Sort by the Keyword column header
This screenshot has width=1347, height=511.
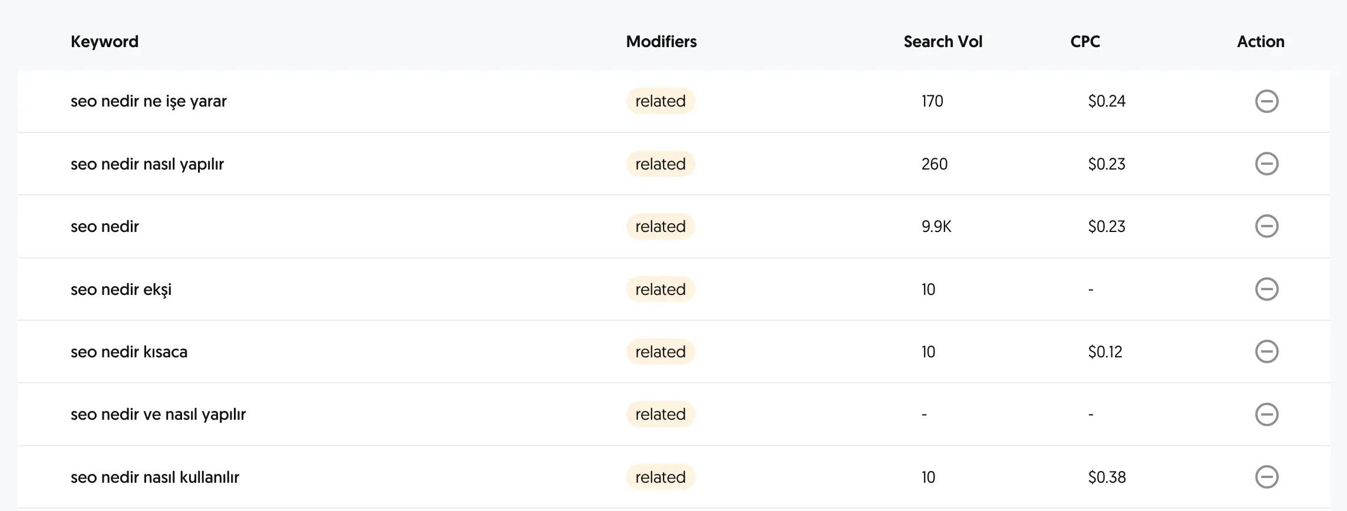tap(104, 42)
